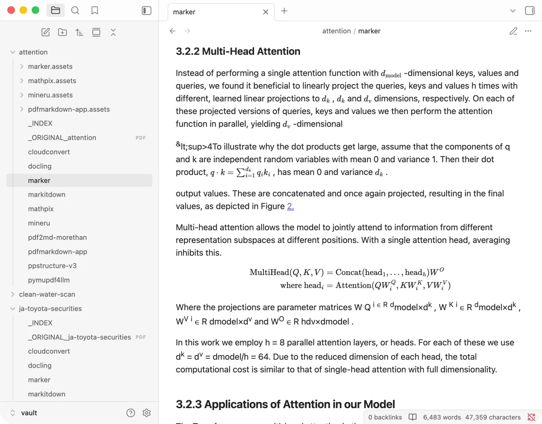The width and height of the screenshot is (542, 424).
Task: Toggle reading view book icon in status bar
Action: tap(413, 417)
